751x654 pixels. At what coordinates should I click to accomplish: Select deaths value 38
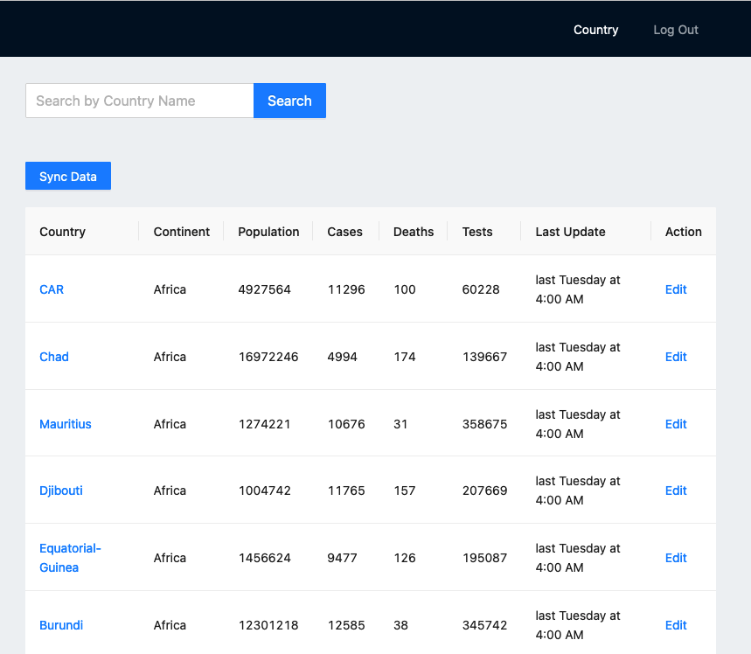(401, 625)
